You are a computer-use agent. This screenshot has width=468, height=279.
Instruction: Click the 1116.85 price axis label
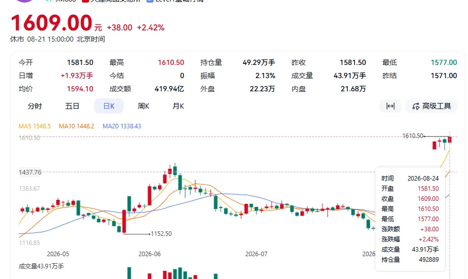(x=30, y=242)
